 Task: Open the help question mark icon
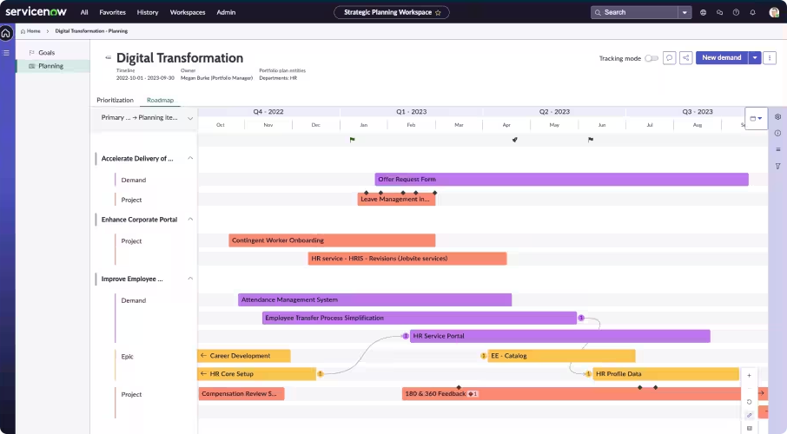tap(736, 12)
